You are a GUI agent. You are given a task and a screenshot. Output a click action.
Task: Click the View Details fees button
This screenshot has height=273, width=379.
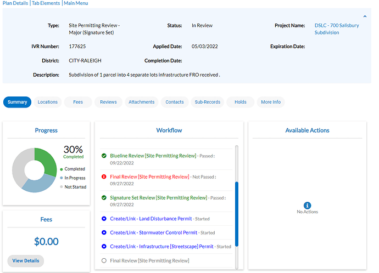pos(26,261)
